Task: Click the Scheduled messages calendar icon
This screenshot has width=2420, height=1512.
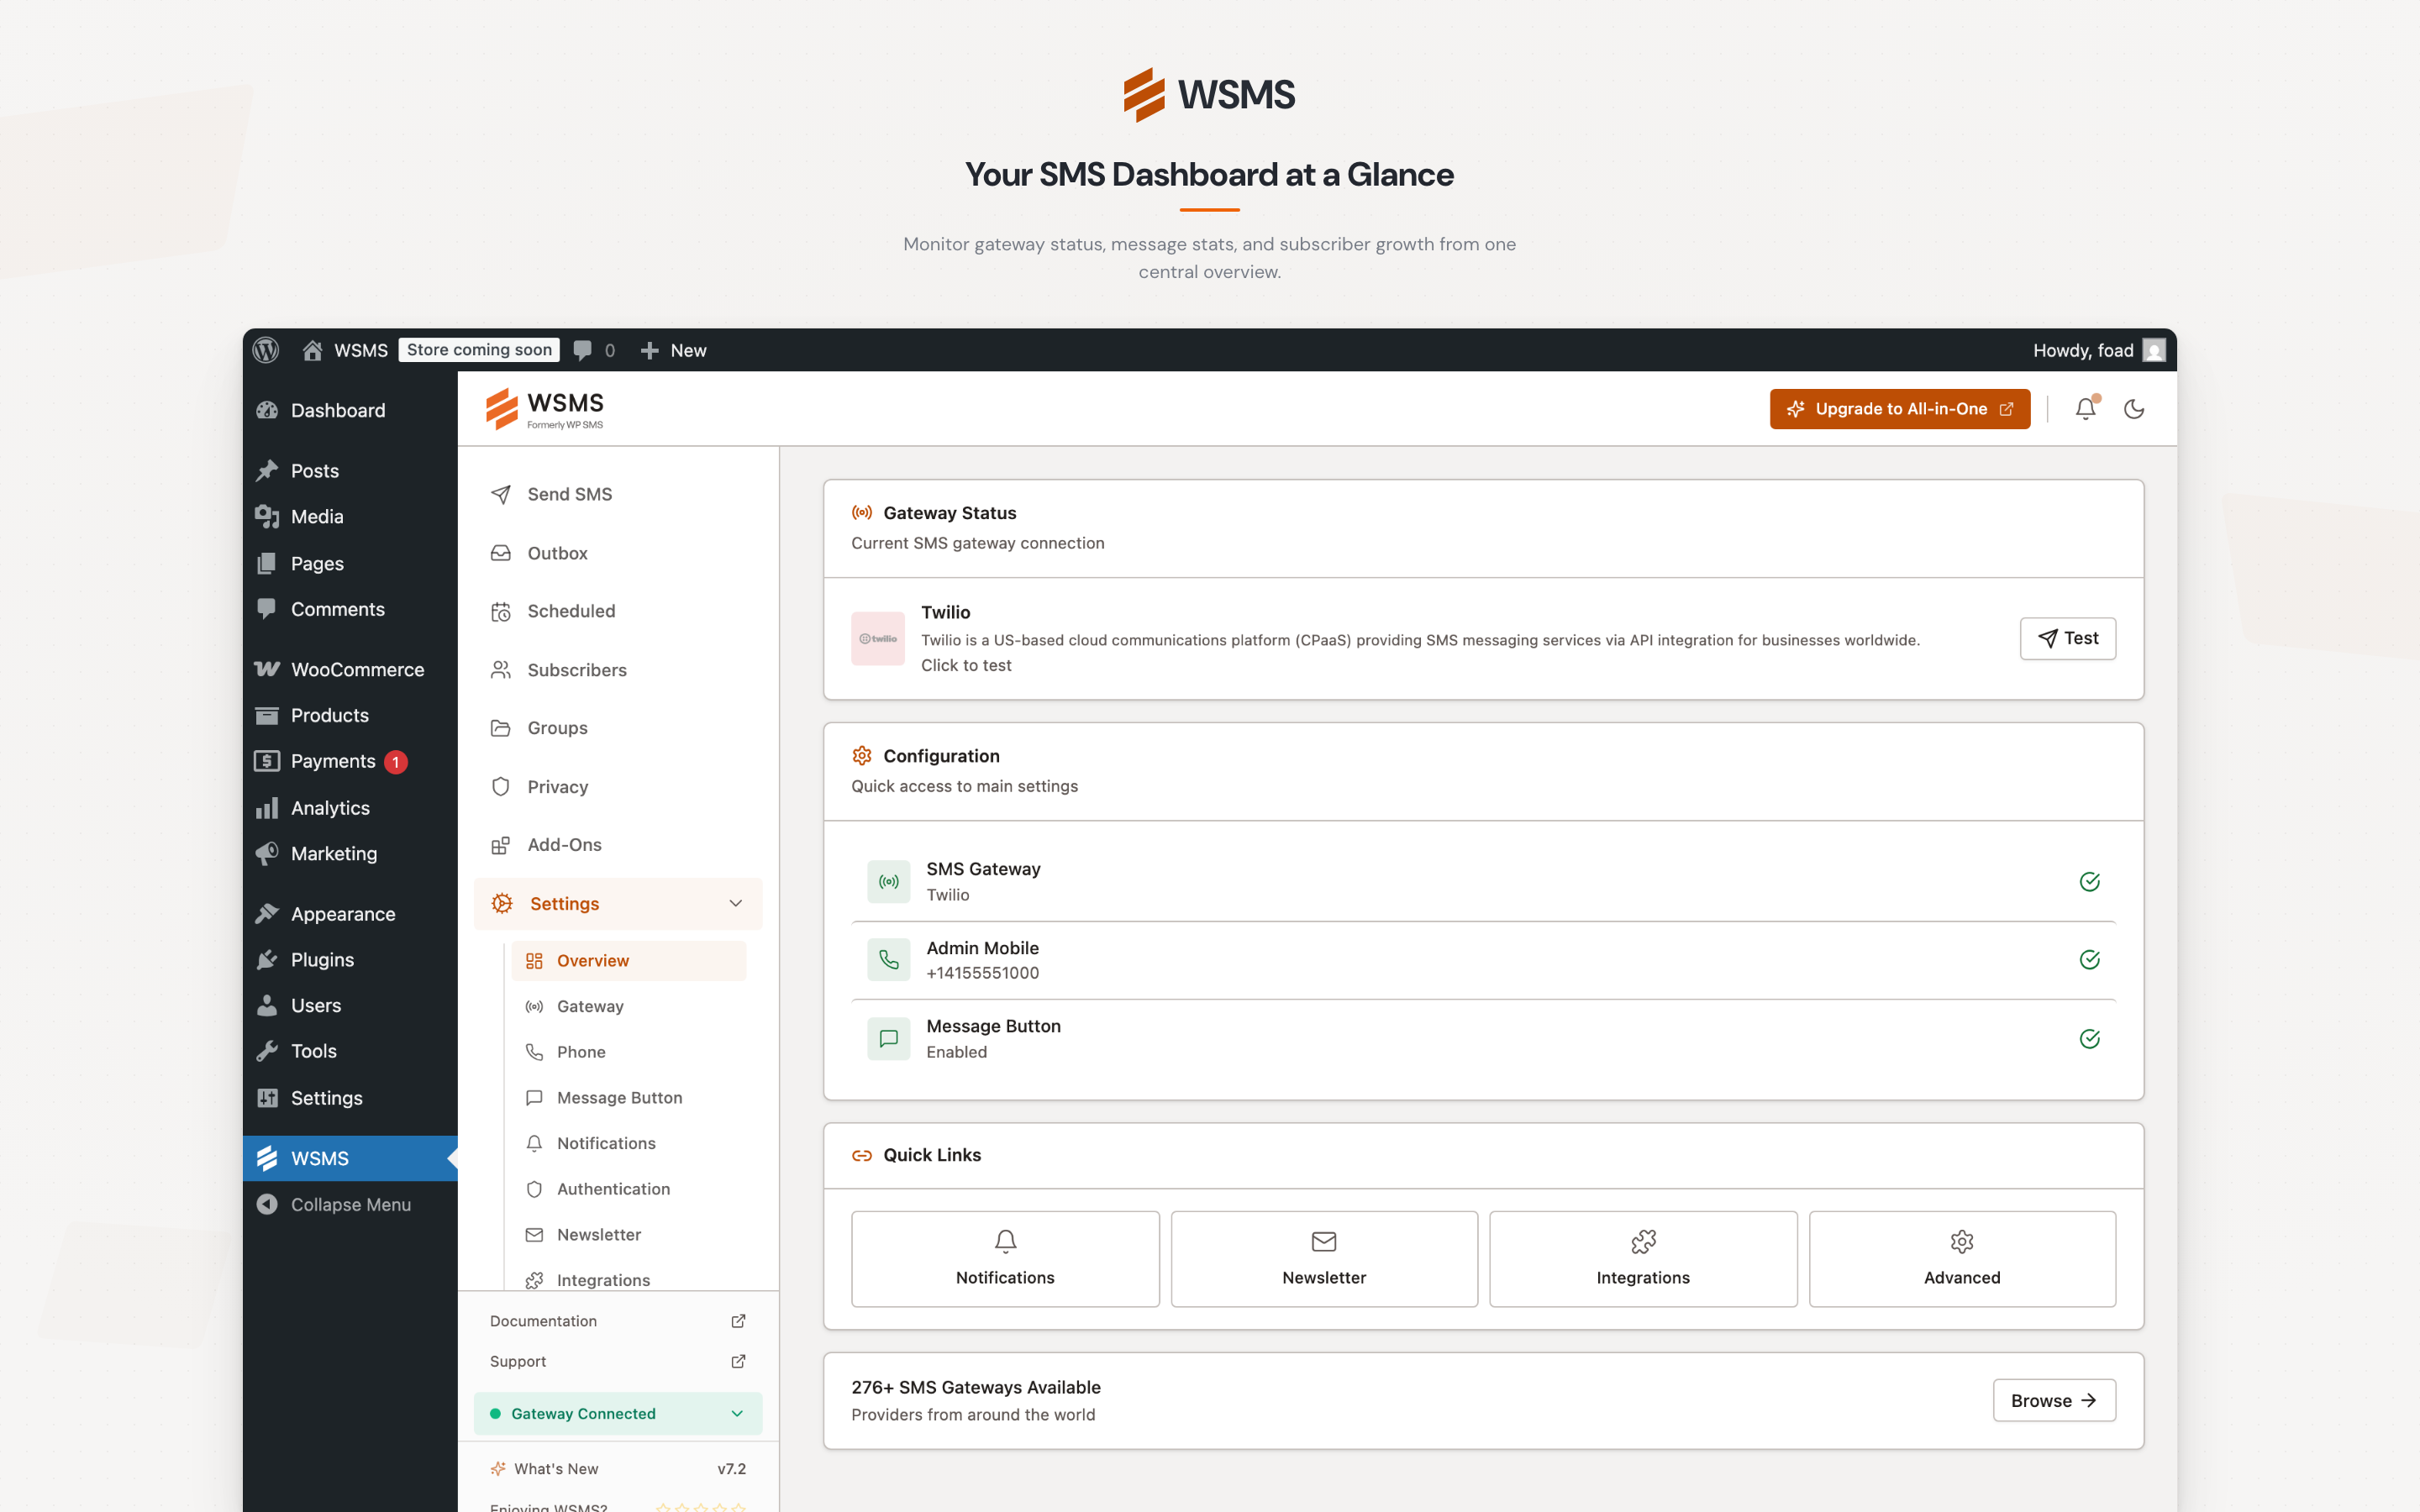Action: [x=501, y=610]
